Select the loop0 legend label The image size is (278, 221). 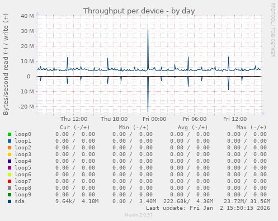[x=23, y=134]
